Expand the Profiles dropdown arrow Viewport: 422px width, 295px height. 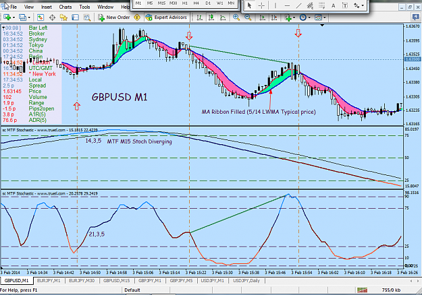click(x=29, y=18)
